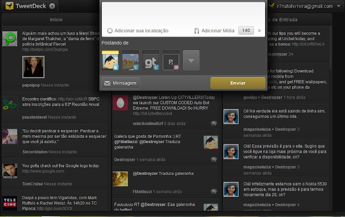The width and height of the screenshot is (345, 217).
Task: Click the Adicionar Mídia clip icon
Action: [196, 31]
